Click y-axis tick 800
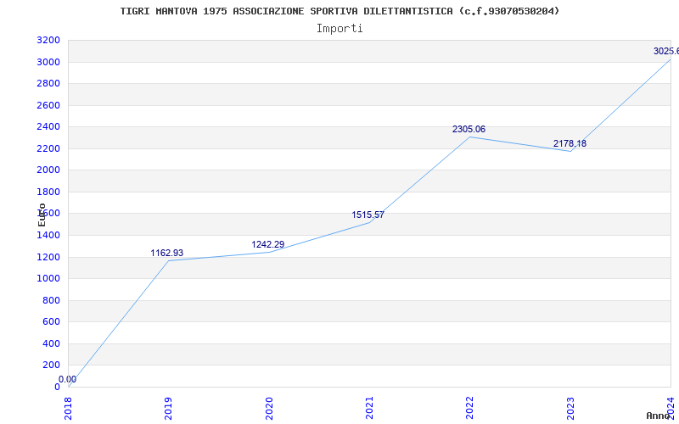The image size is (679, 424). (x=51, y=301)
